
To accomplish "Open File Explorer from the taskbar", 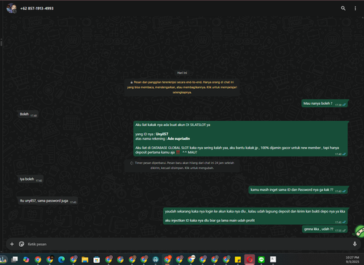I will point(85,259).
